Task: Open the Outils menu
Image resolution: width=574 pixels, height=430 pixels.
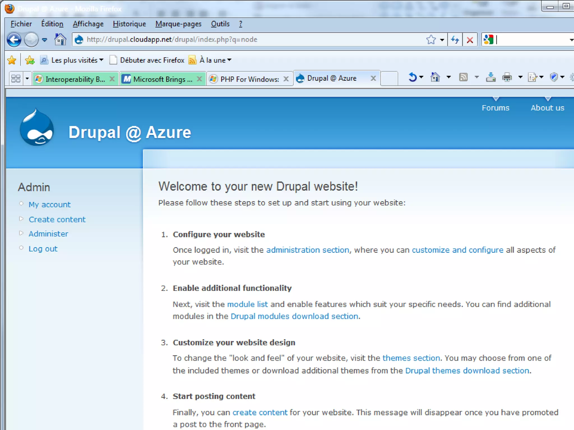Action: (x=220, y=24)
